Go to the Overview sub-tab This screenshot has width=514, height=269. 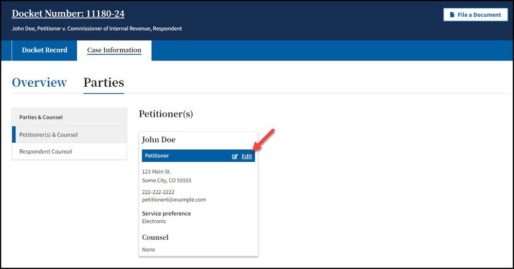click(40, 83)
